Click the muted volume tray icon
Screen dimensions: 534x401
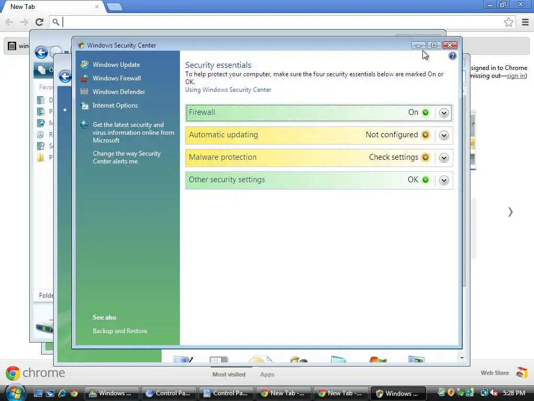(494, 393)
